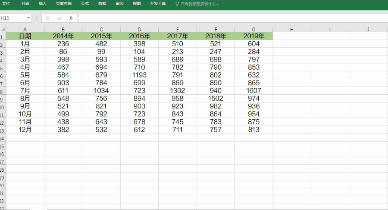Viewport: 388px width, 210px height.
Task: Select the cell with value 612
Action: [139, 130]
